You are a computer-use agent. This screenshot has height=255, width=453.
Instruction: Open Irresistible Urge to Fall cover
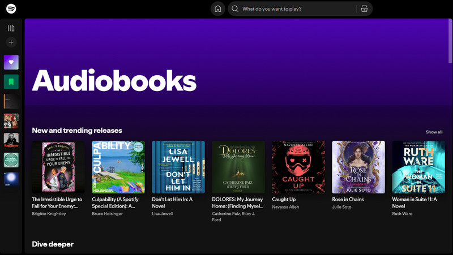58,167
